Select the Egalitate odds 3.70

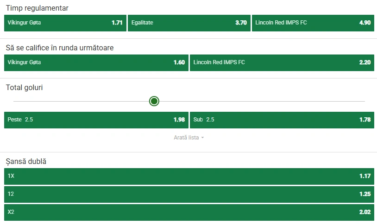click(189, 23)
